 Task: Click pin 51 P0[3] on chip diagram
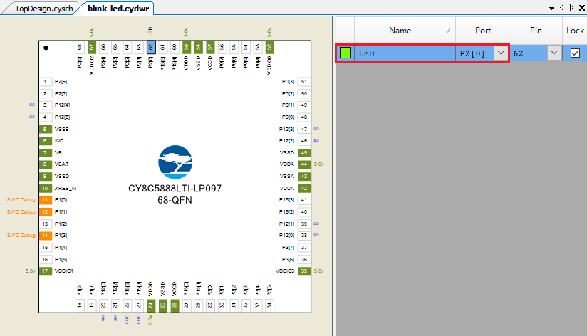303,82
